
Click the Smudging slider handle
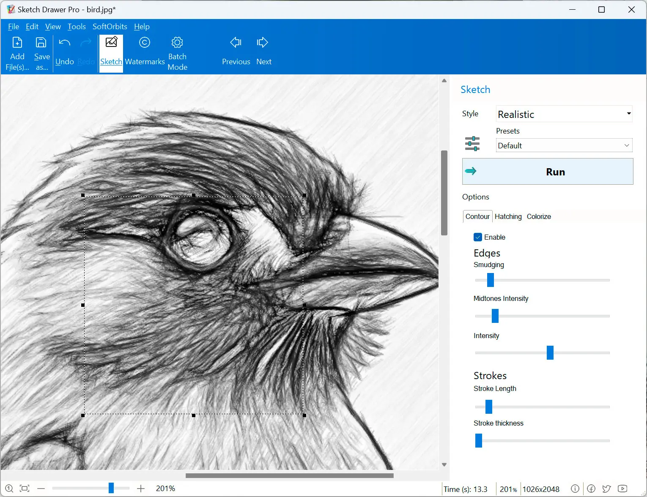tap(491, 280)
